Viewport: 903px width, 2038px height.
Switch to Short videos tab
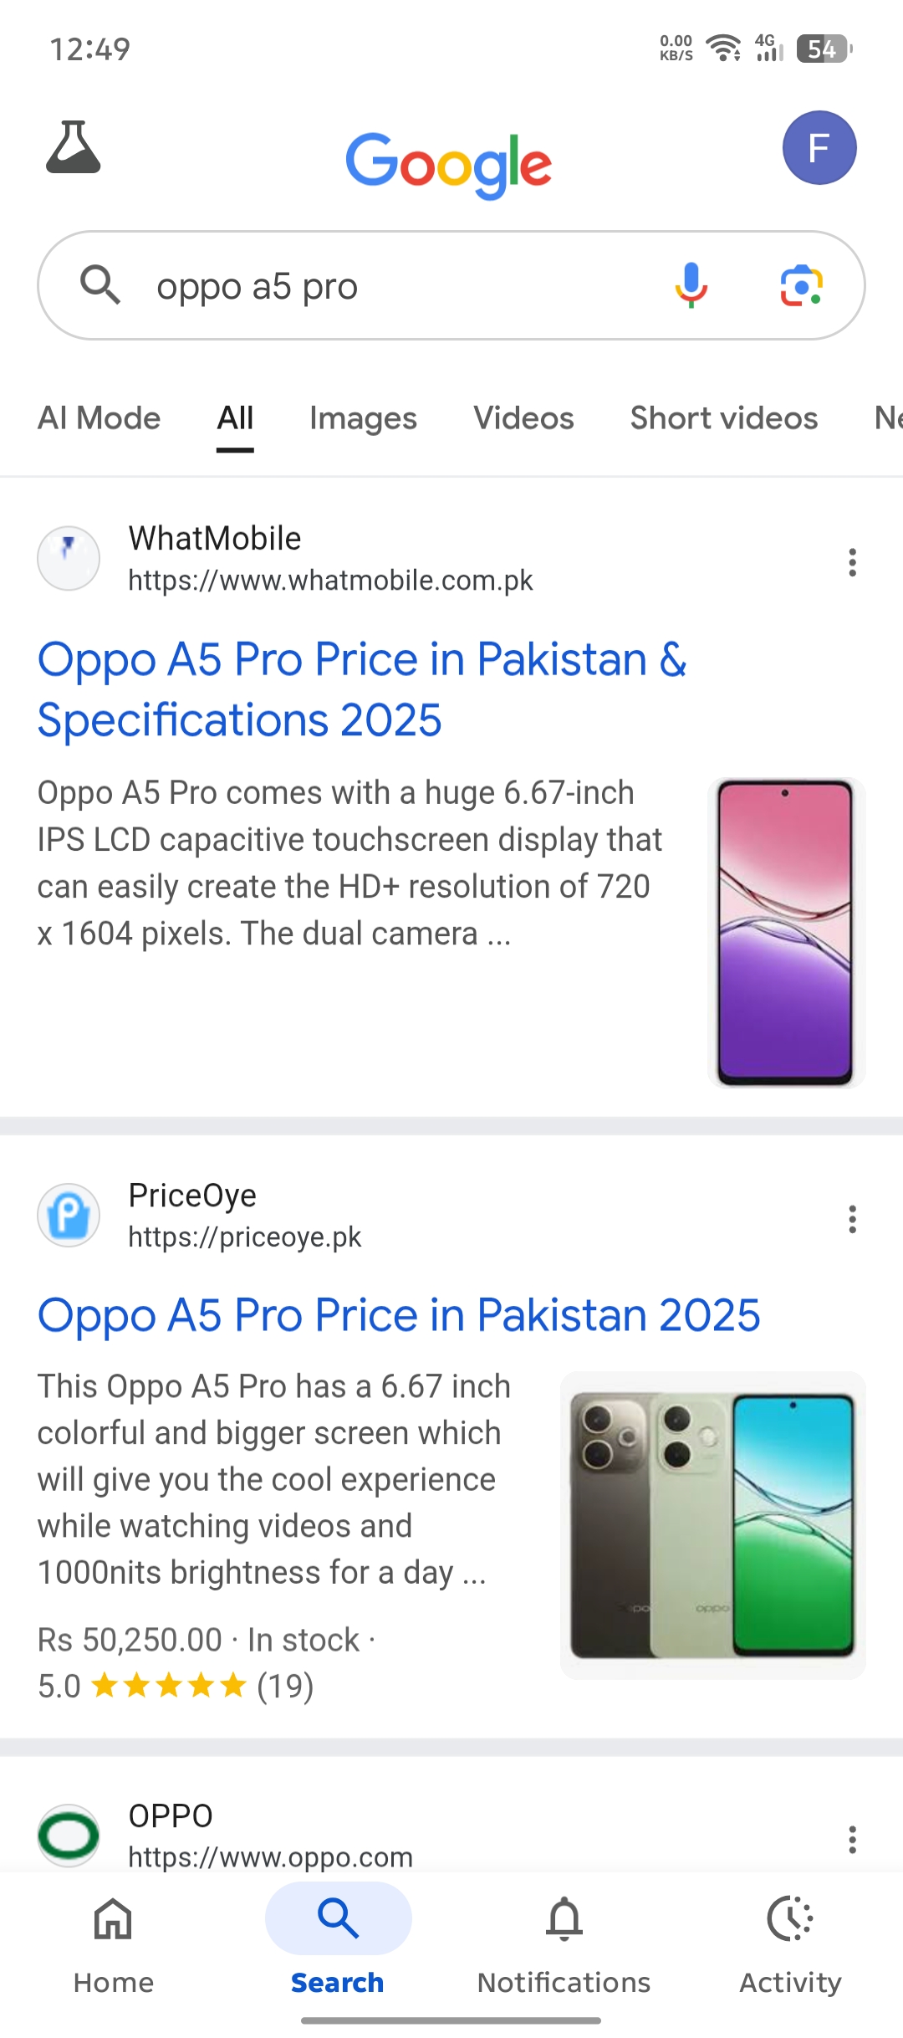pos(724,418)
